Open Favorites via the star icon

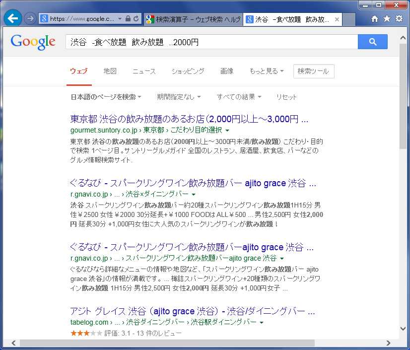(x=387, y=19)
